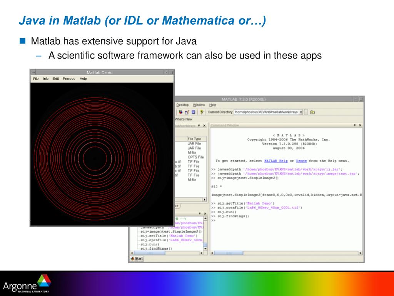Viewport: 394px width, 296px height.
Task: Open Info menu in Matlab Demo window
Action: click(46, 79)
